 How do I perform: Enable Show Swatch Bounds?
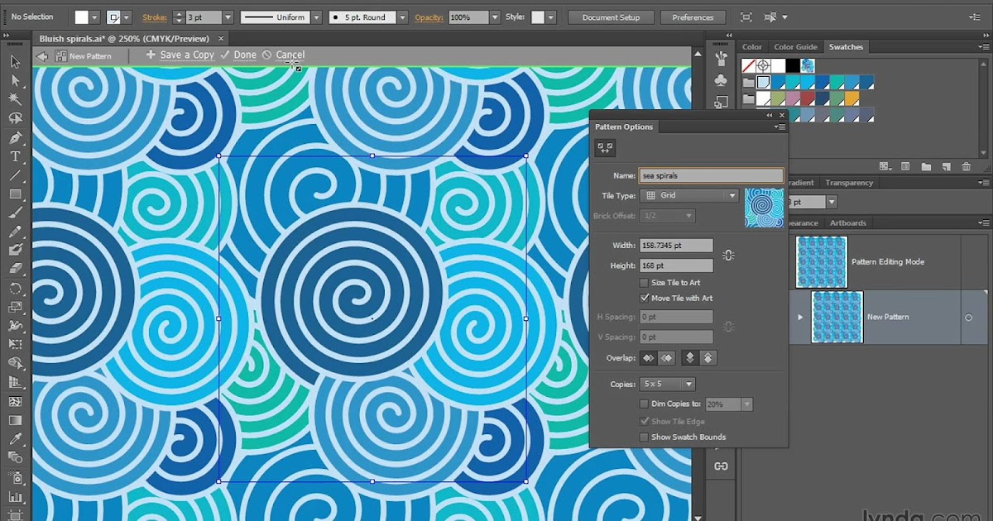(x=644, y=437)
